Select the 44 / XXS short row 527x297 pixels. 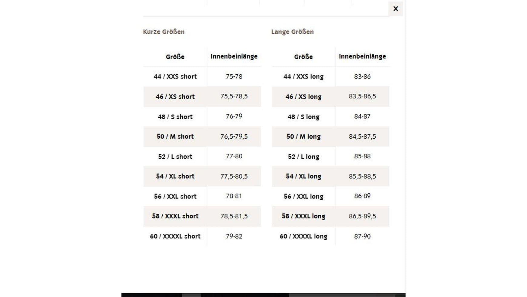(175, 76)
